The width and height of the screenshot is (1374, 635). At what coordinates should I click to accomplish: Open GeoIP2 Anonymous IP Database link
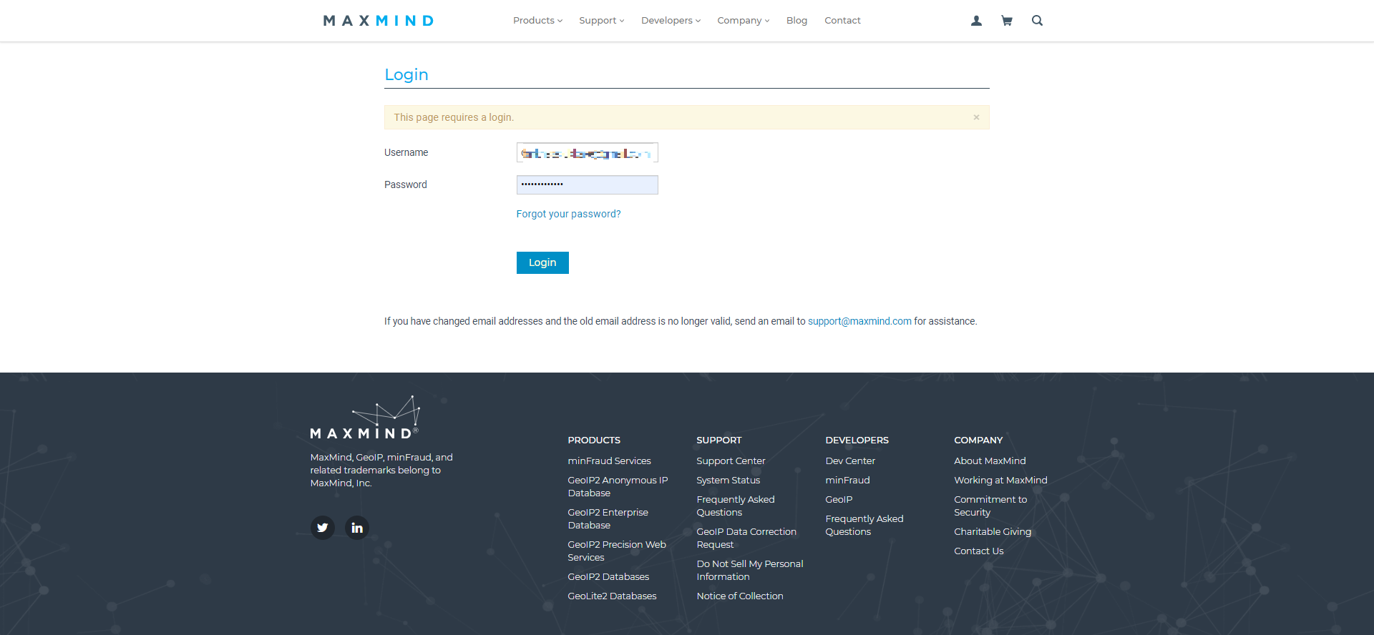(618, 487)
